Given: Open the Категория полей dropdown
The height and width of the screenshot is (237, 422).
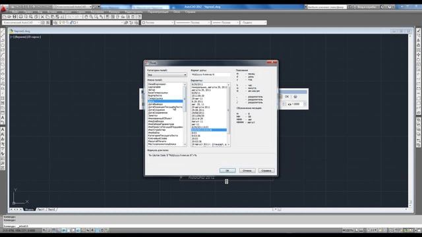Looking at the screenshot, I should pyautogui.click(x=167, y=74).
